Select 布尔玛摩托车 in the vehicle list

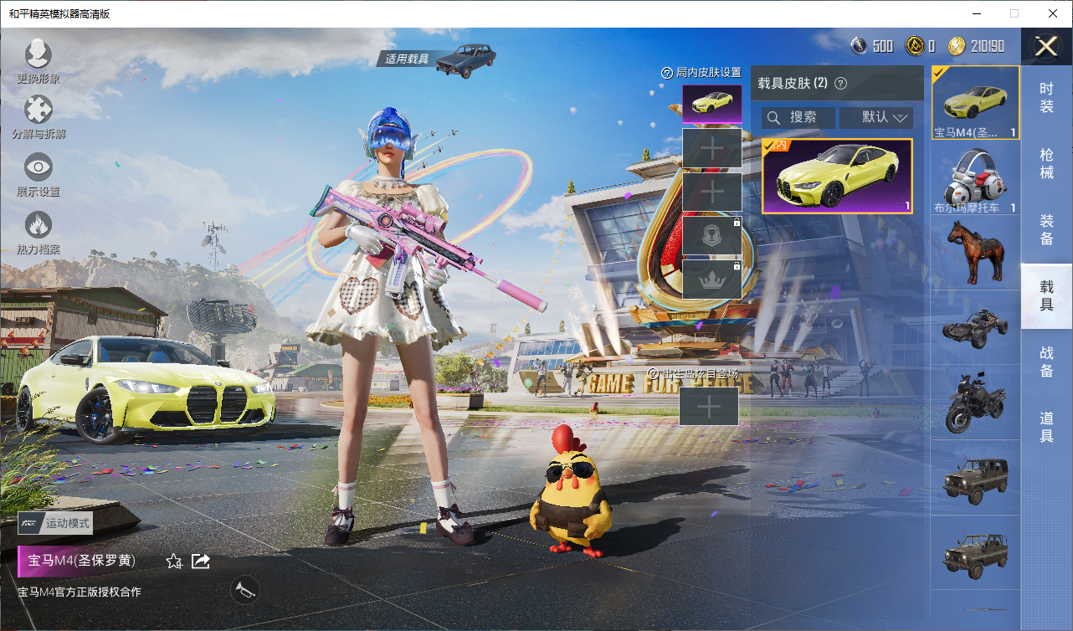975,178
